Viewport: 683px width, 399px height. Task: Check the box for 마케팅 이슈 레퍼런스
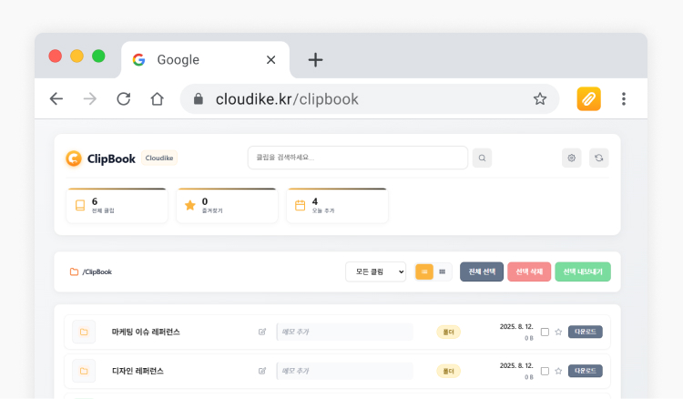545,332
